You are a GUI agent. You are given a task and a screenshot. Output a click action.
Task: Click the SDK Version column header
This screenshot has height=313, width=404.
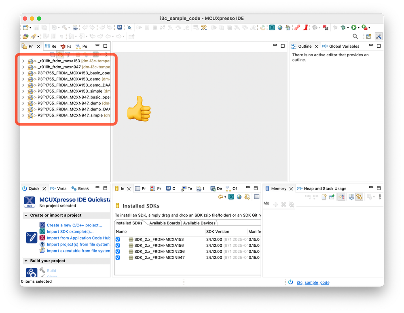click(x=218, y=232)
